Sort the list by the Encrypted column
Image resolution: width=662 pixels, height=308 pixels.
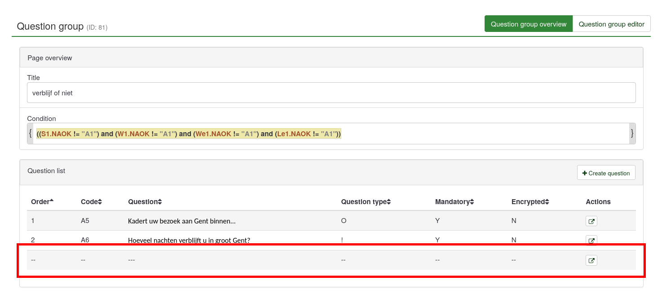coord(547,202)
